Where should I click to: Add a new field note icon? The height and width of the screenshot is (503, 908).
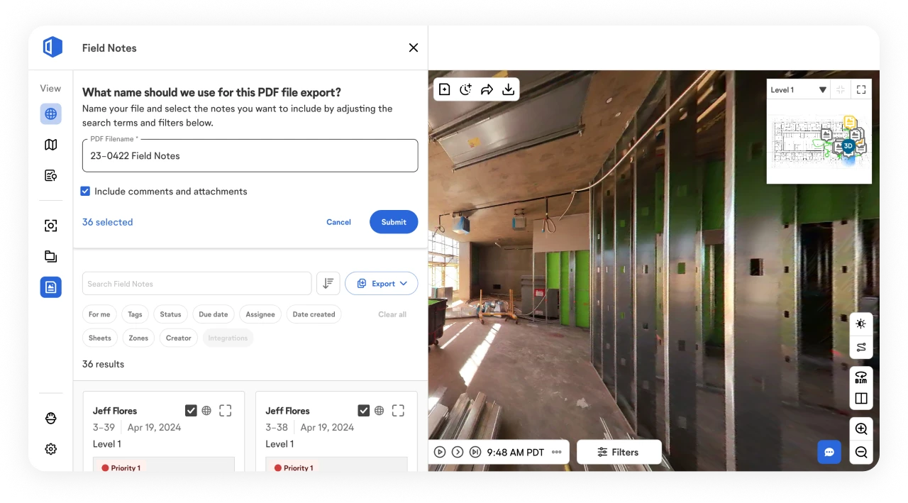pos(444,89)
